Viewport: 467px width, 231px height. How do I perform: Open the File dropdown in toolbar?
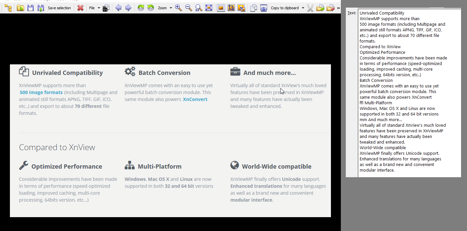[94, 8]
